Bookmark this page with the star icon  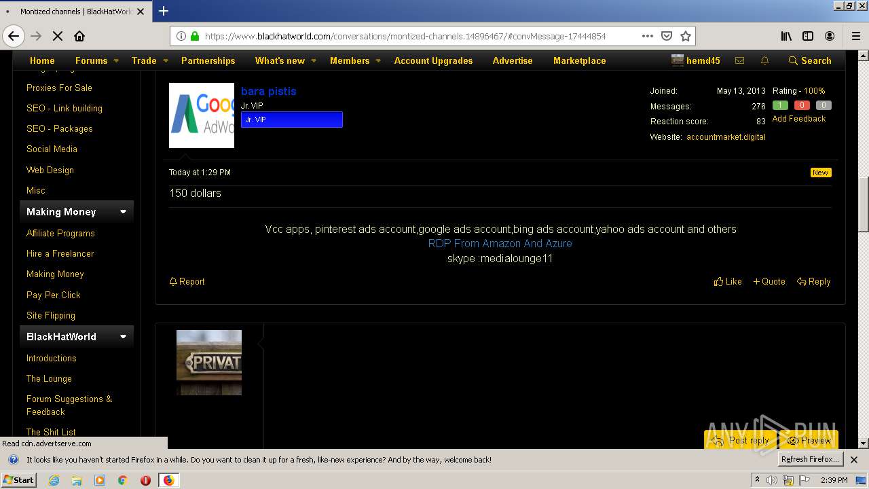coord(686,36)
